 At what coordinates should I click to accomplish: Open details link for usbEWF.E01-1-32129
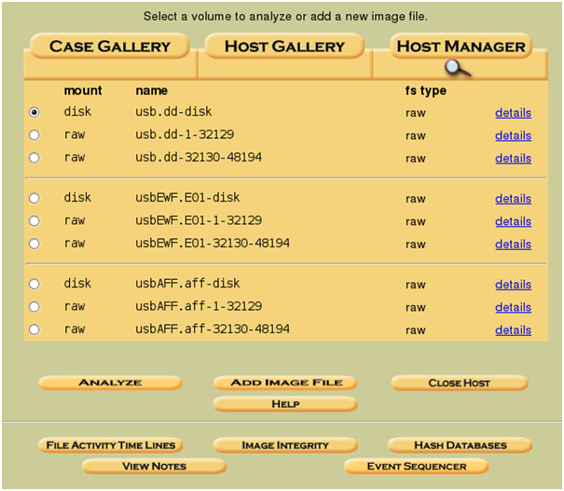pyautogui.click(x=513, y=221)
